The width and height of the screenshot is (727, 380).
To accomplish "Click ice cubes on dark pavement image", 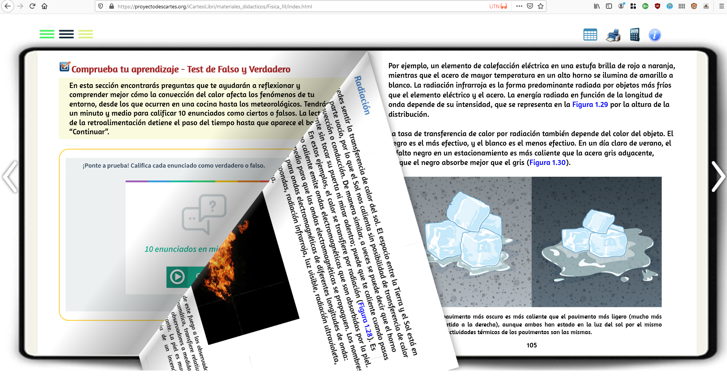I will click(x=596, y=242).
